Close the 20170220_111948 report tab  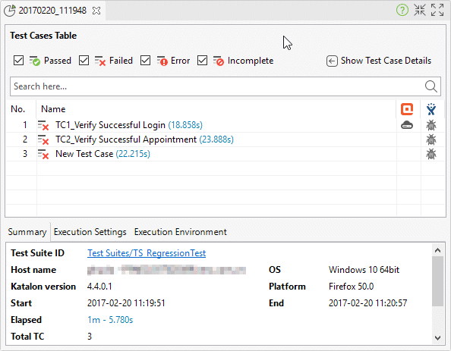tap(96, 11)
